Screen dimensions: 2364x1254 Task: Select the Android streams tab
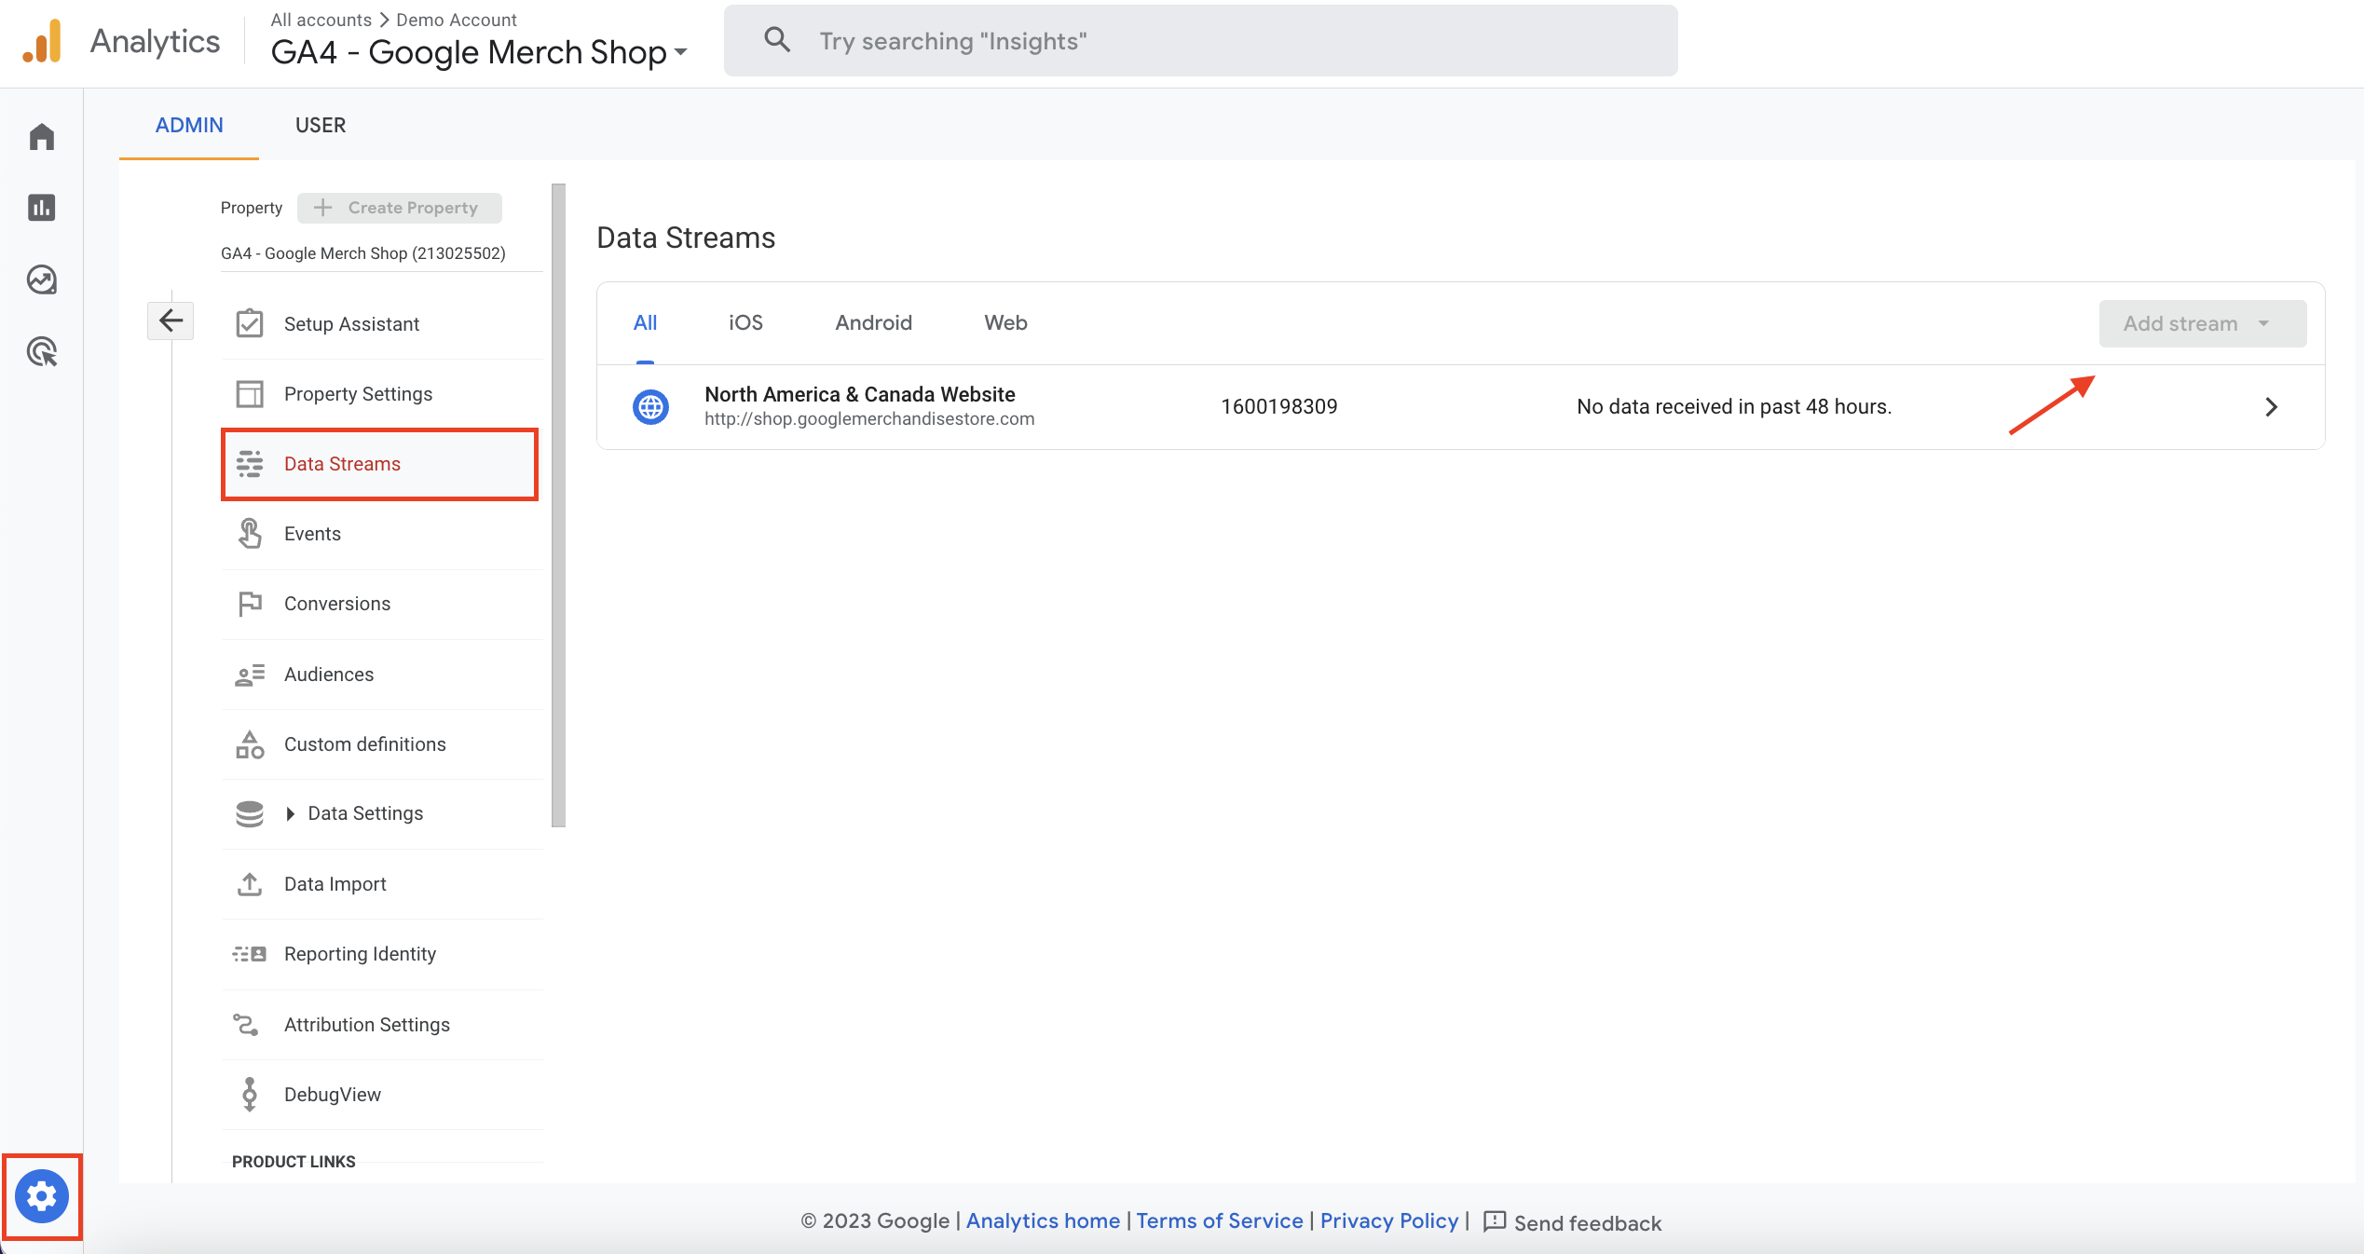(x=873, y=323)
